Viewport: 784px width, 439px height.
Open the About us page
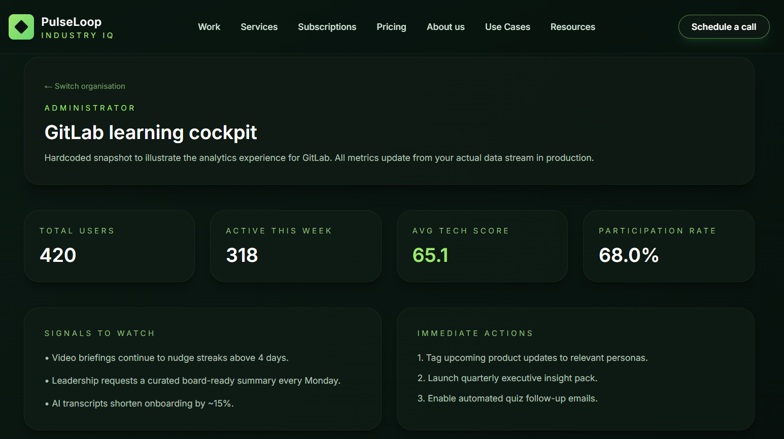(x=446, y=27)
